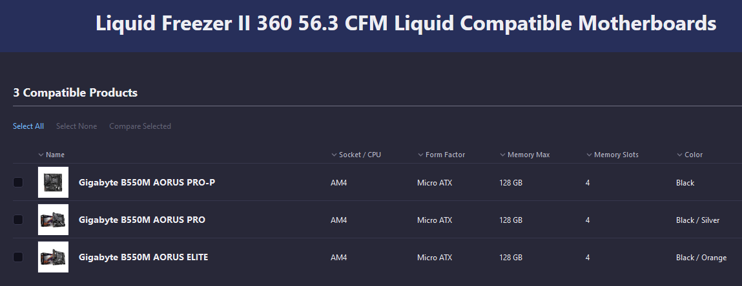Click the Name column sort chevron
This screenshot has height=286, width=742.
point(41,155)
